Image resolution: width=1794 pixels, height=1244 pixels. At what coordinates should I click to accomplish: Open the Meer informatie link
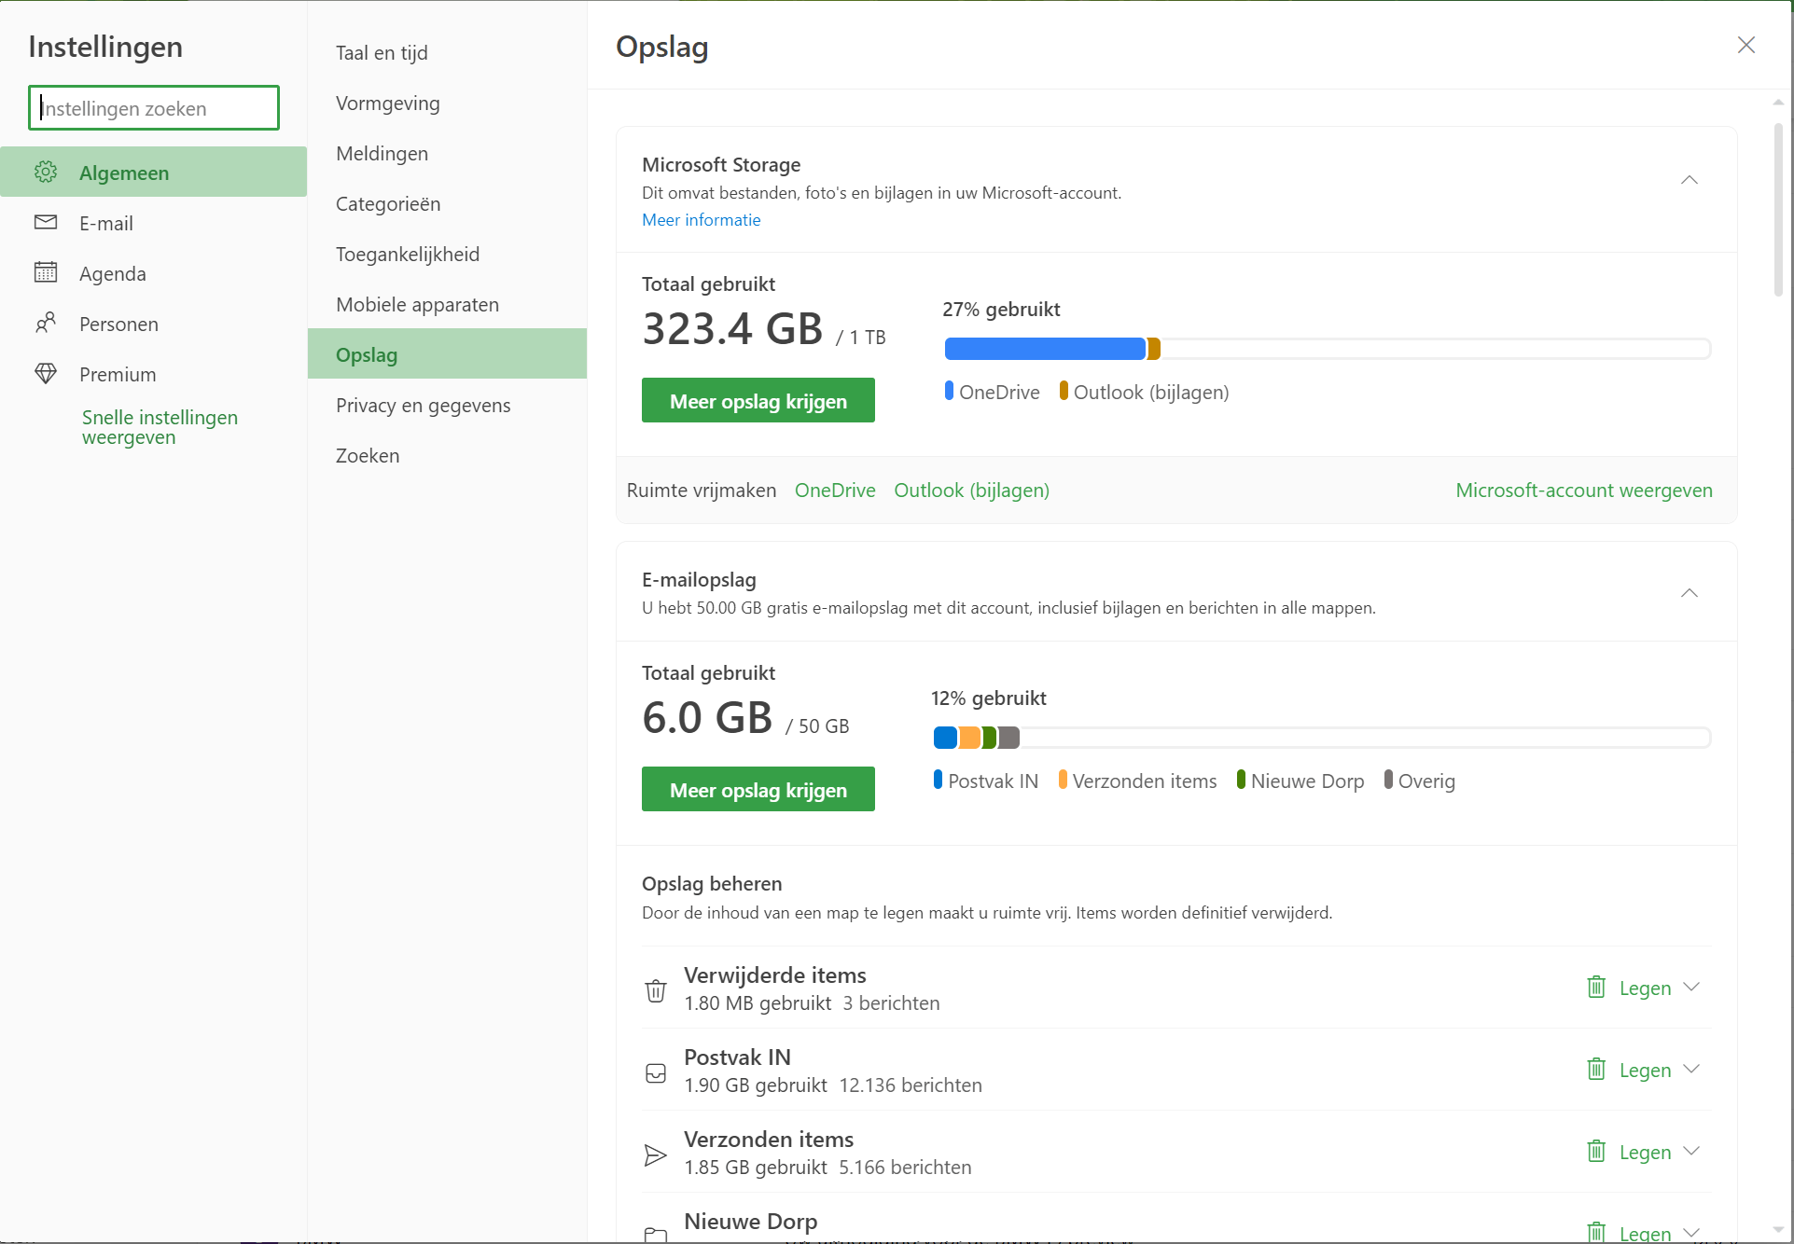[x=701, y=220]
